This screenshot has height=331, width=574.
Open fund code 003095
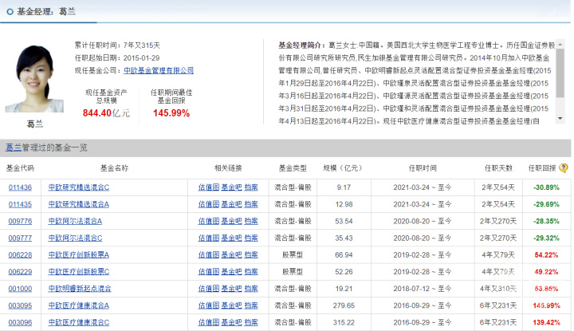tap(20, 305)
